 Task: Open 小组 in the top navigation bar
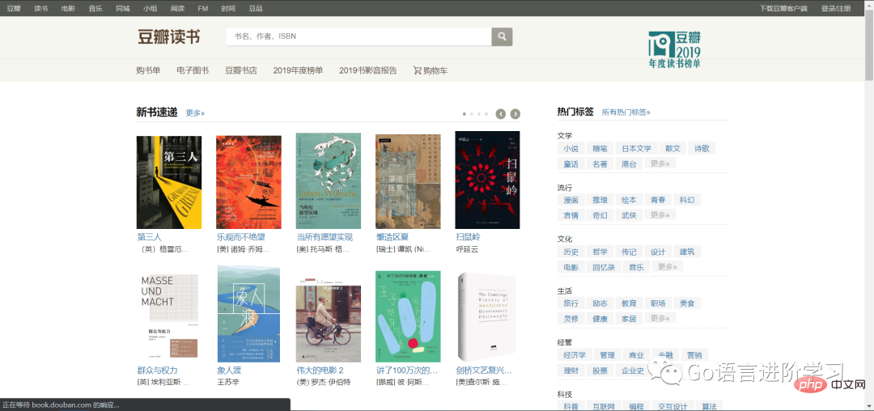(150, 8)
